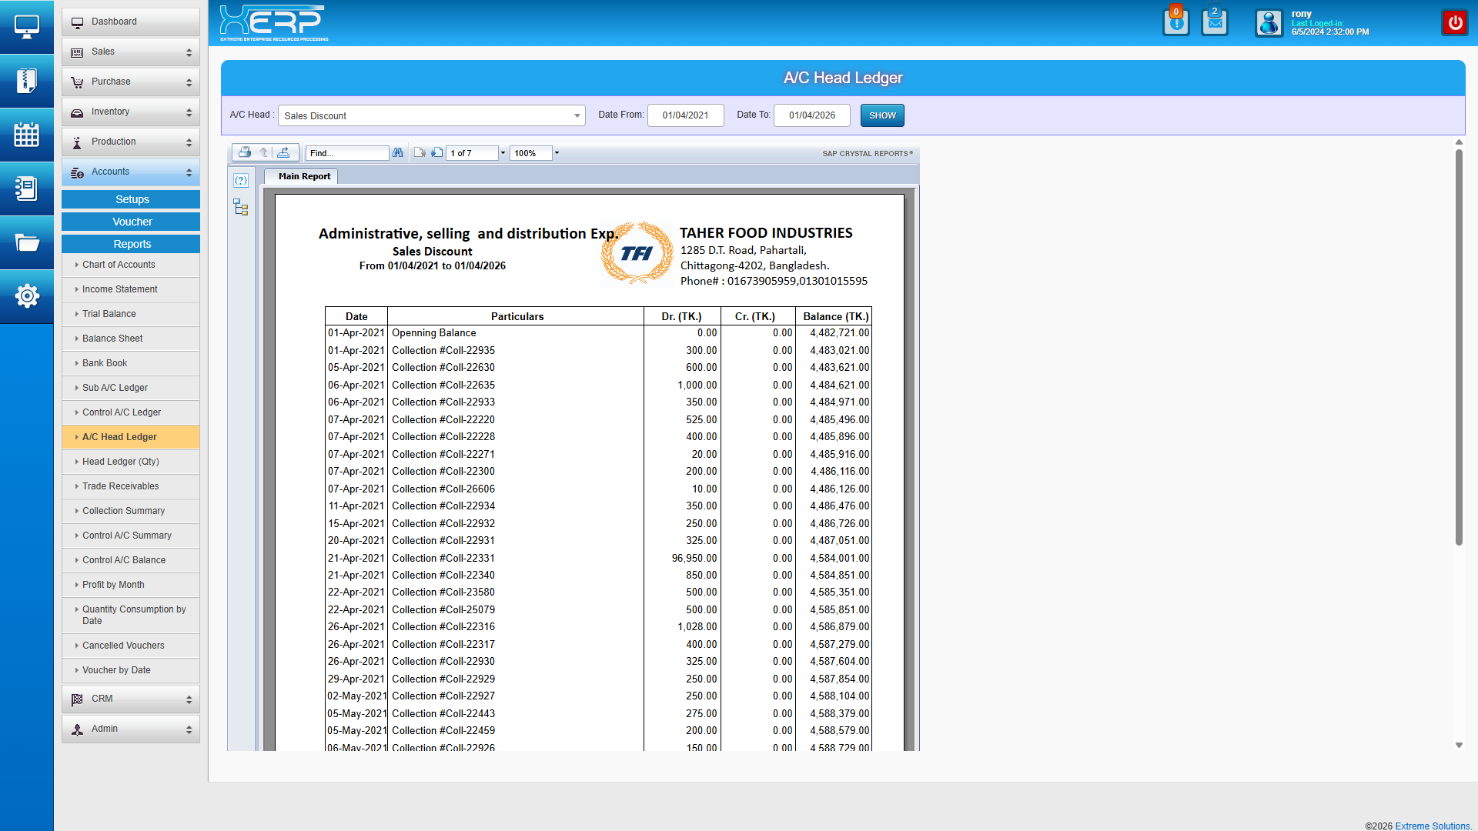Screen dimensions: 1478x831
Task: Click the Date From input field
Action: 685,115
